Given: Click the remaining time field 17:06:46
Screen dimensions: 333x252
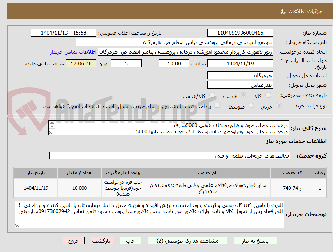Looking at the screenshot, I should [x=81, y=63].
